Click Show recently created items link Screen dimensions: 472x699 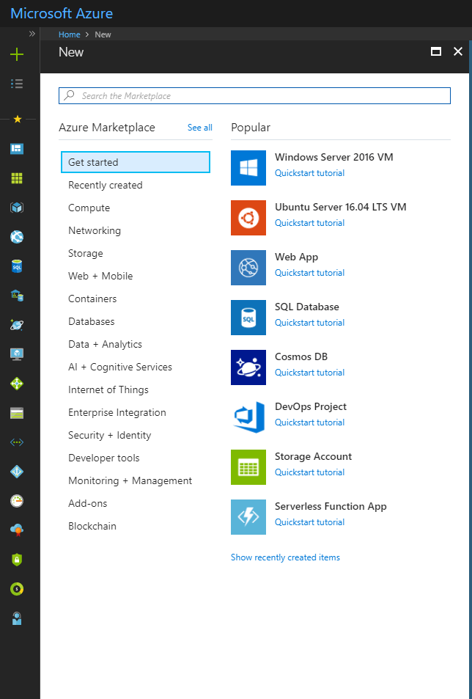[285, 557]
